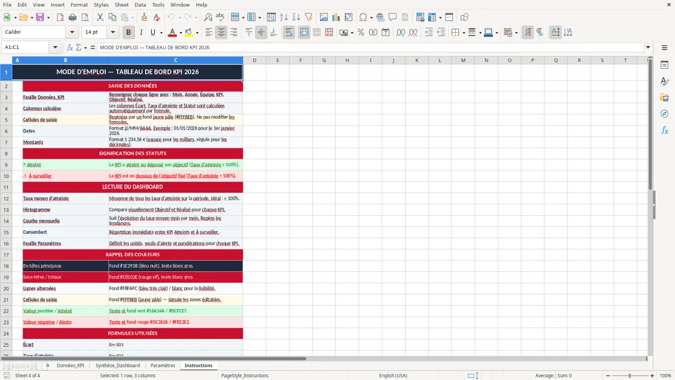Switch to the Synthèse_Dashboard sheet tab
675x380 pixels.
(x=118, y=365)
